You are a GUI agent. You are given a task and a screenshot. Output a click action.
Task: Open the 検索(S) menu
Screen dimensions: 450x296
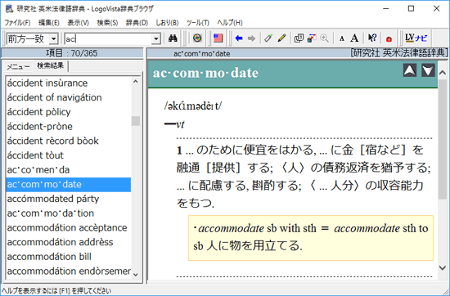(107, 23)
